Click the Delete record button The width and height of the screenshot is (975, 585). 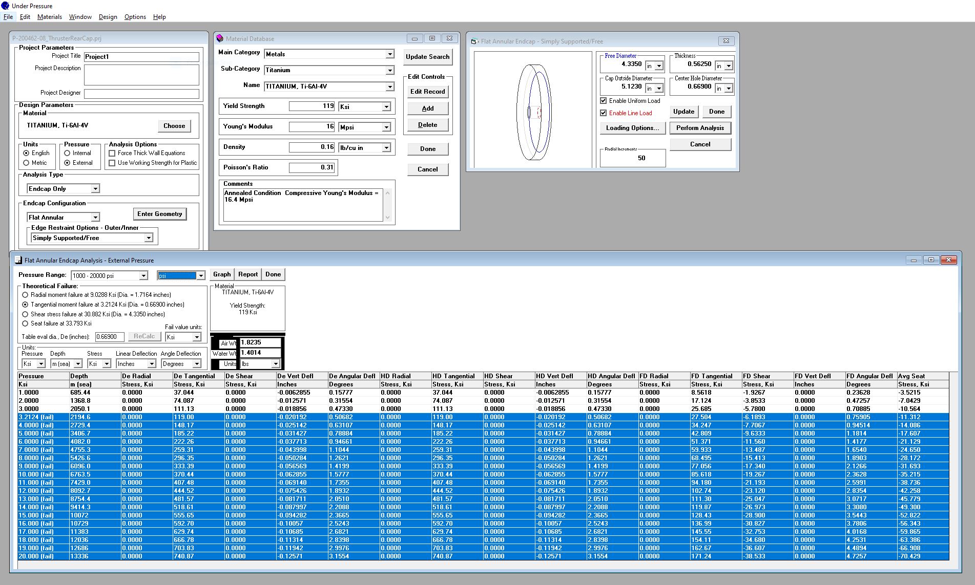[x=428, y=125]
